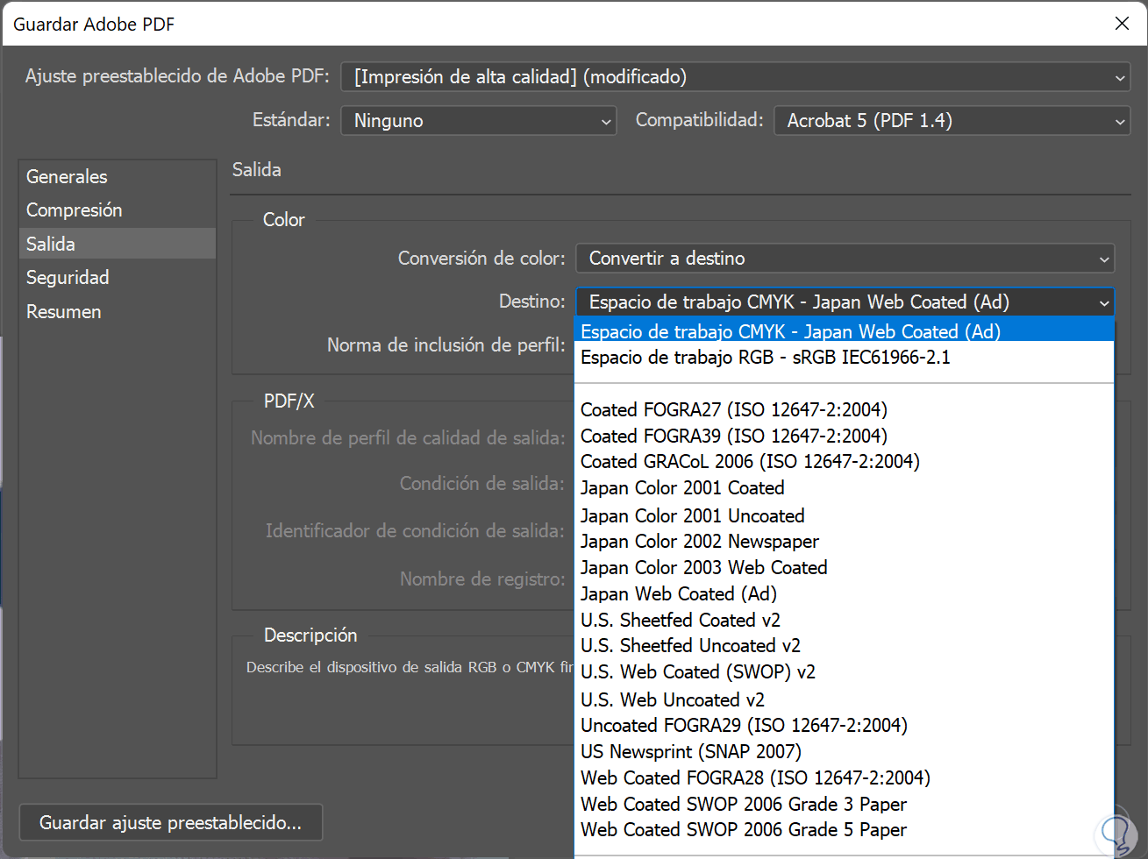Go to the Seguridad section

[x=68, y=278]
